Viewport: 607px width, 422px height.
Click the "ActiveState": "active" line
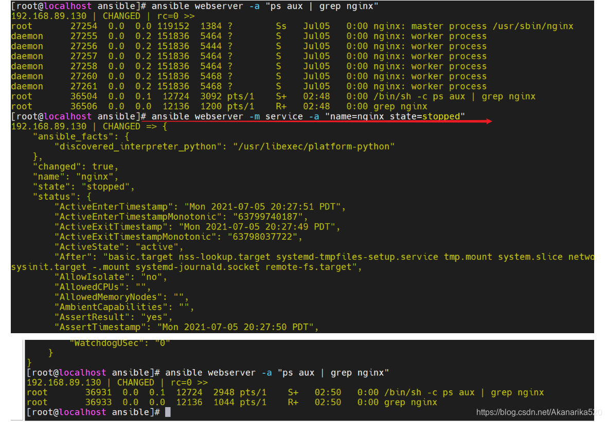point(119,247)
